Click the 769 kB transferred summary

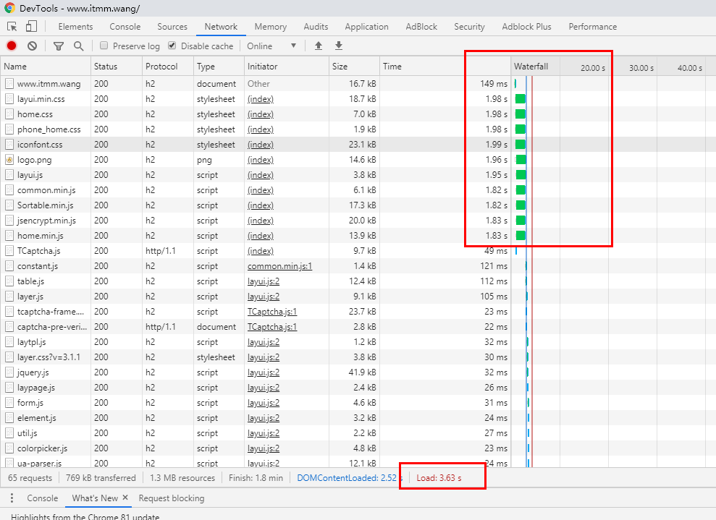101,478
